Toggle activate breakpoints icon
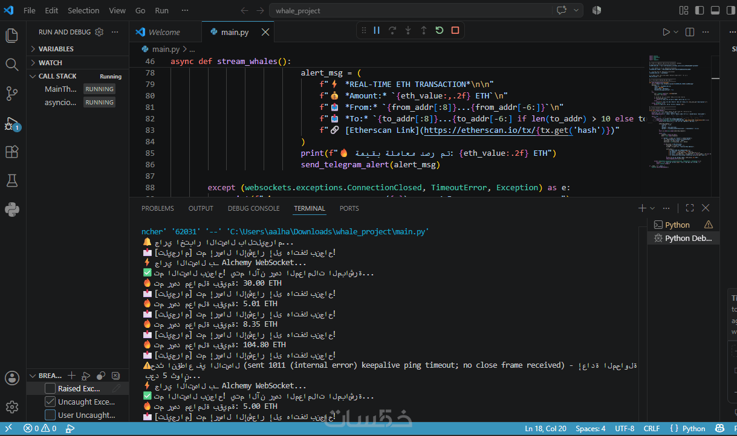This screenshot has height=436, width=737. (x=101, y=375)
